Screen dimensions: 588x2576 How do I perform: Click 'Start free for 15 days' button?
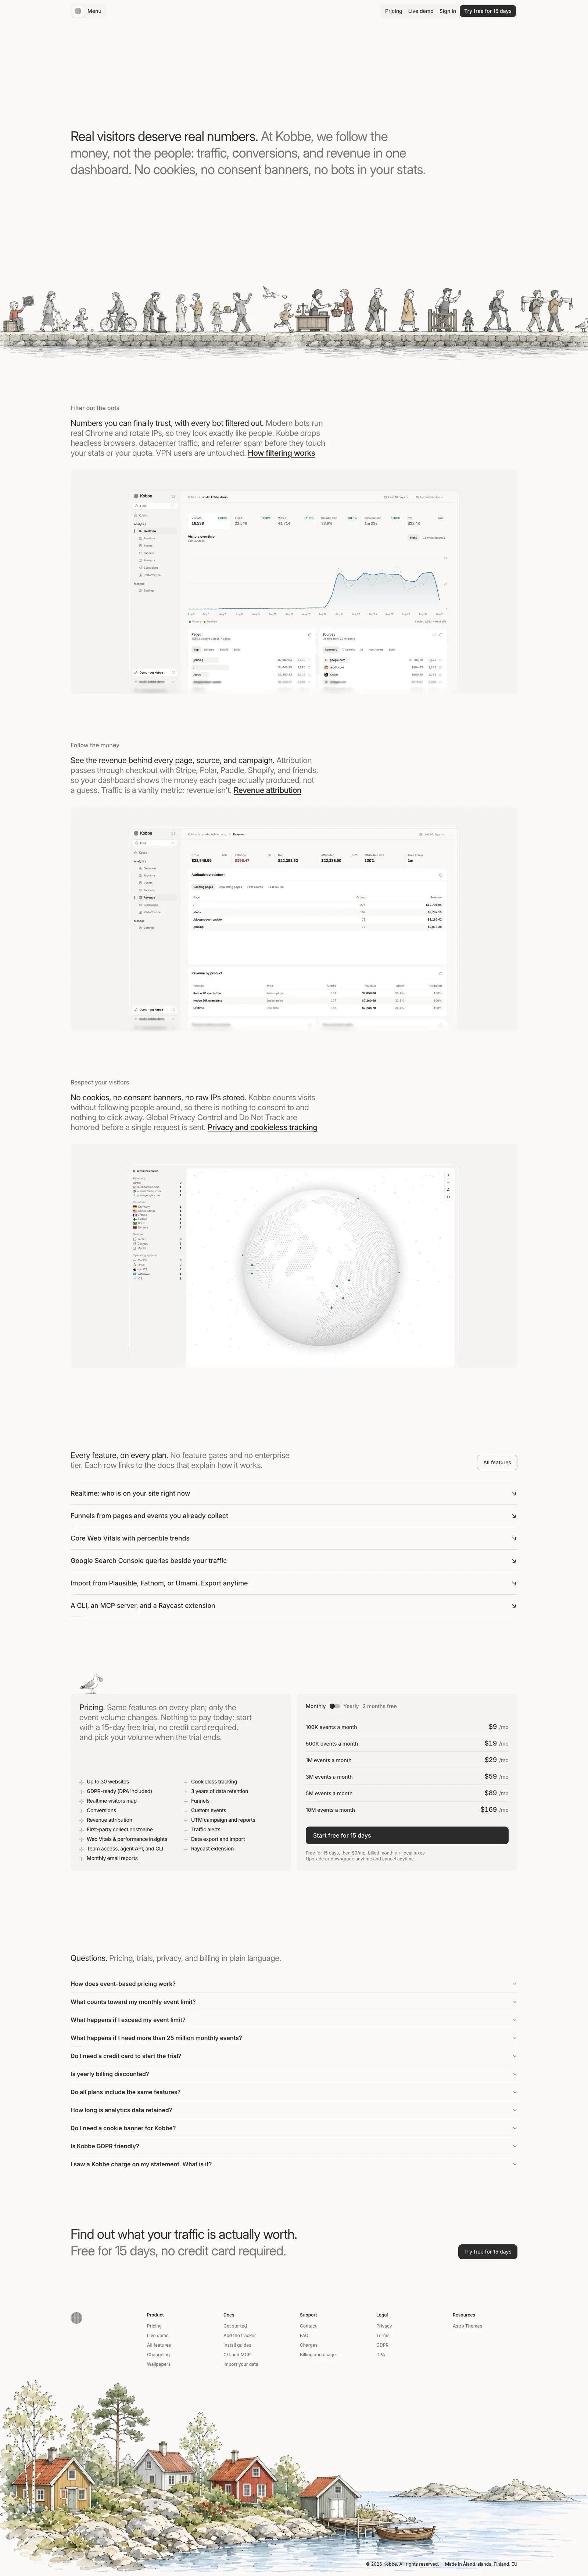(407, 1835)
